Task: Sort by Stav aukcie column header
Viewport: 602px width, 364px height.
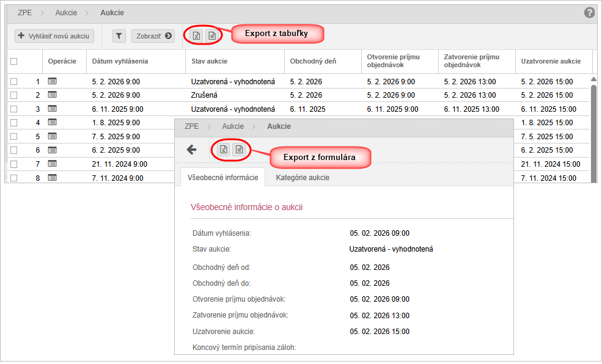Action: click(x=210, y=61)
